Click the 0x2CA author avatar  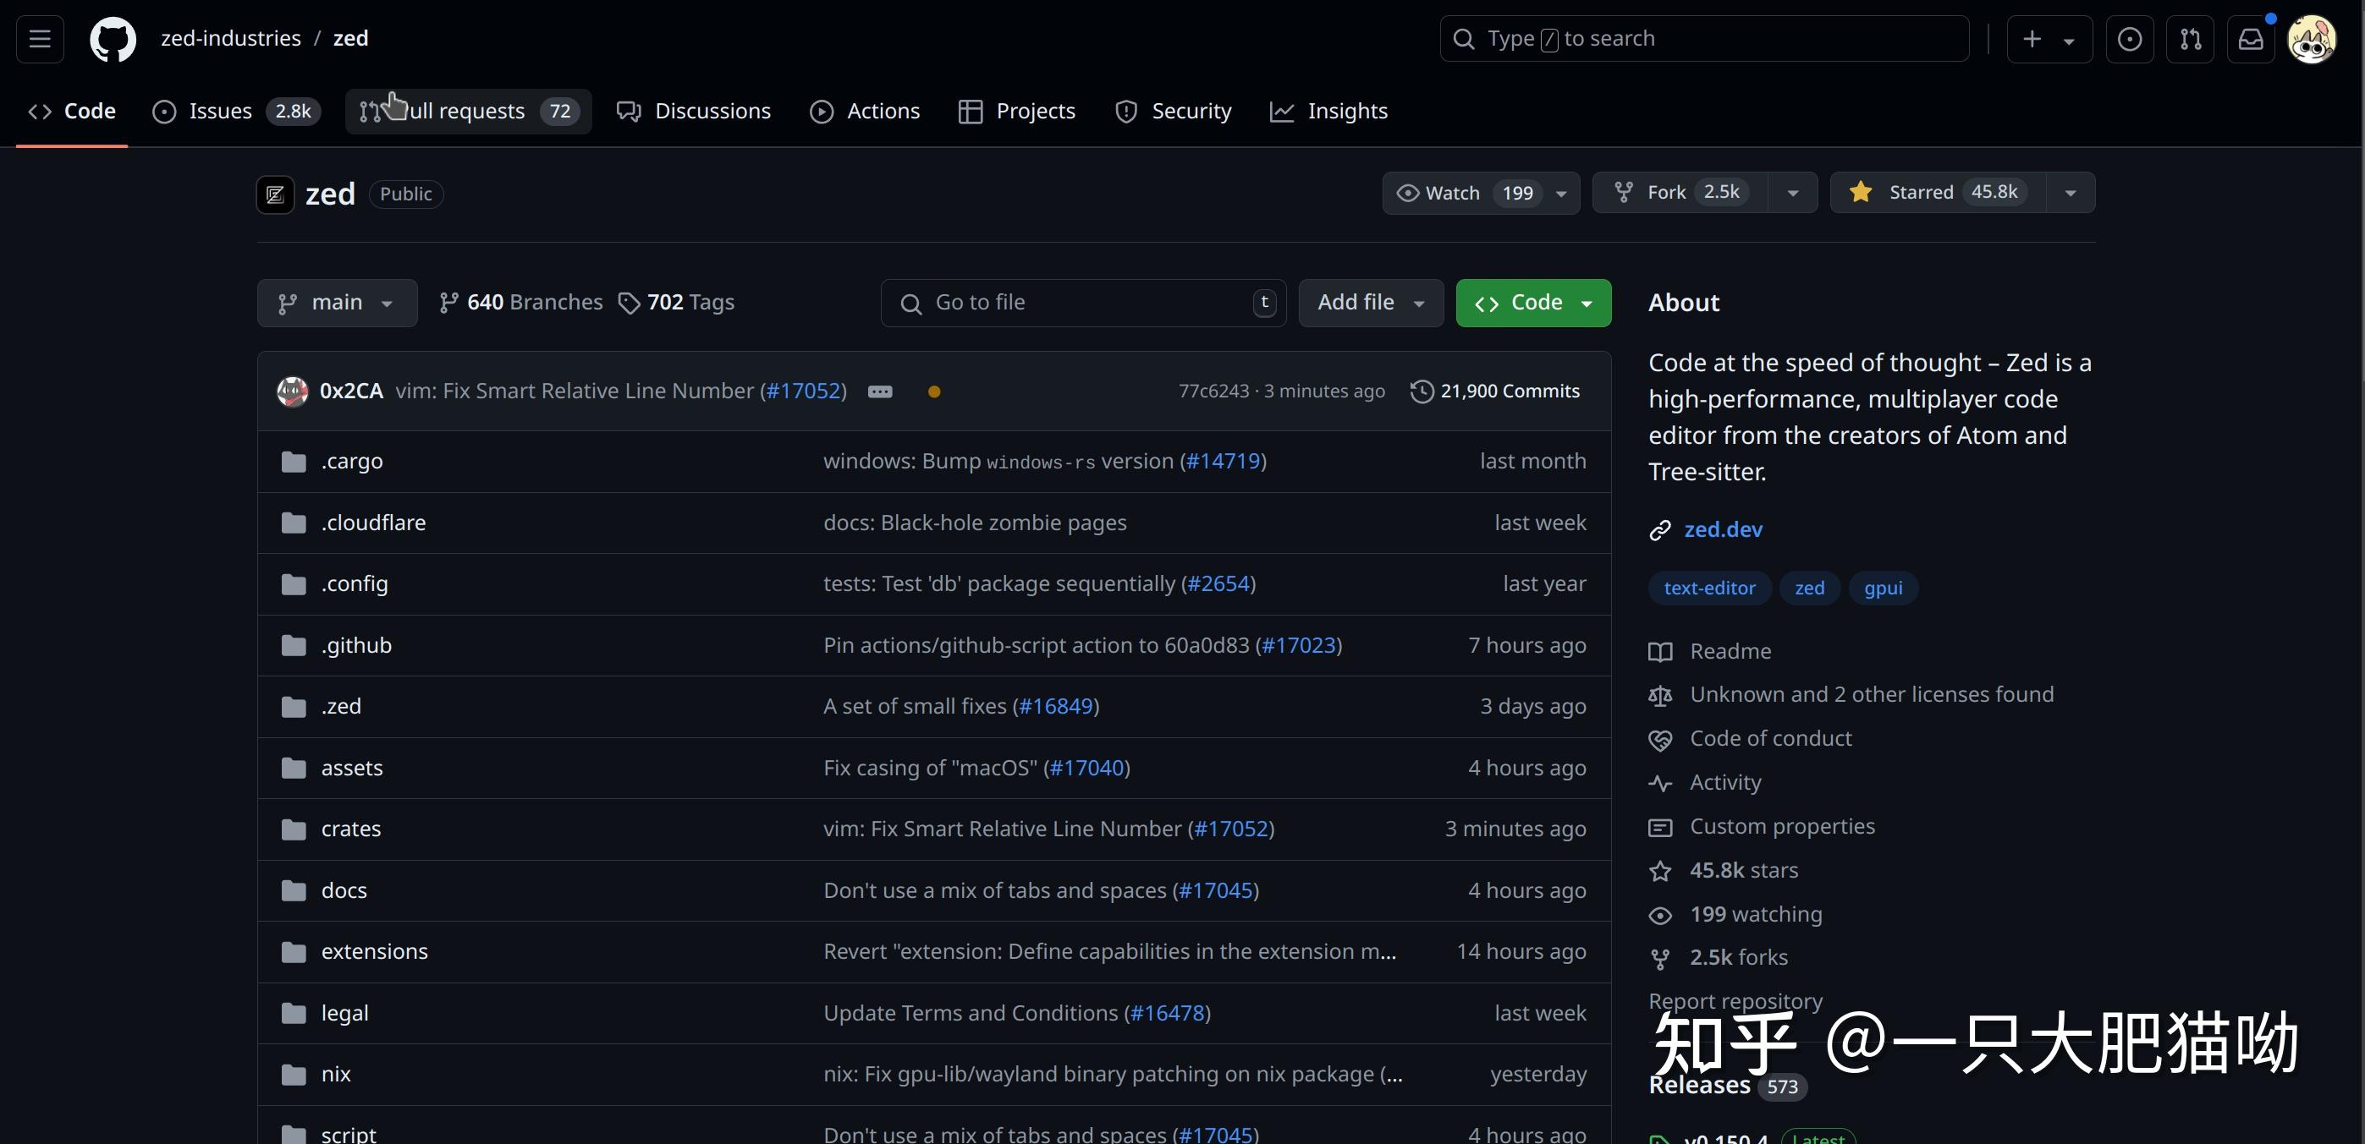click(x=293, y=391)
